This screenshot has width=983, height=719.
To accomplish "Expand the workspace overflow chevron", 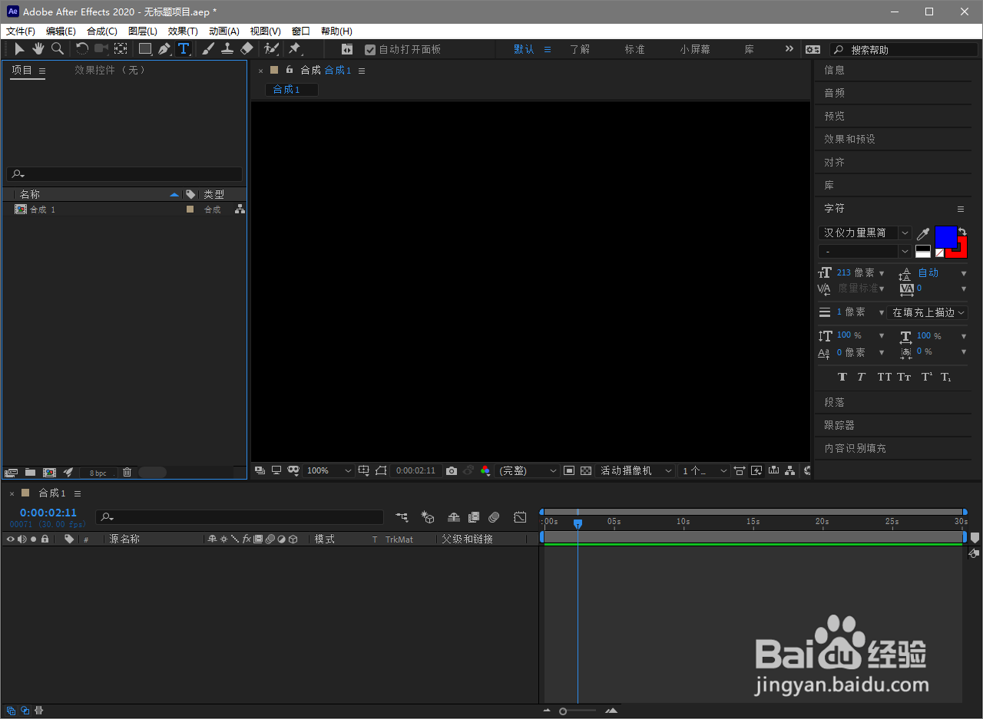I will (789, 49).
